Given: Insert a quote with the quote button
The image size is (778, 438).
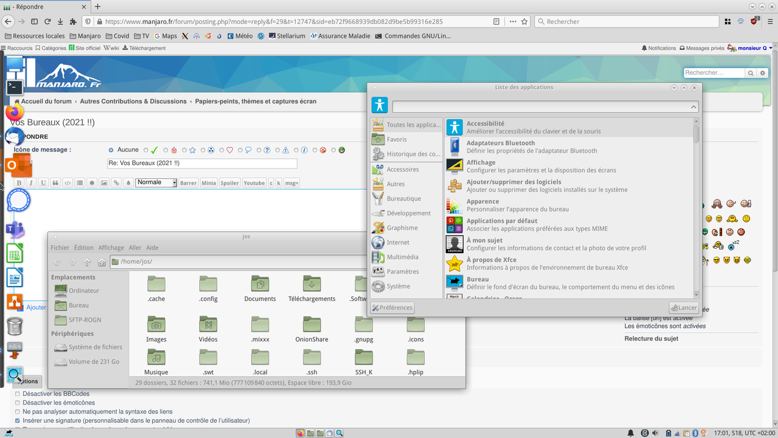Looking at the screenshot, I should (x=55, y=182).
